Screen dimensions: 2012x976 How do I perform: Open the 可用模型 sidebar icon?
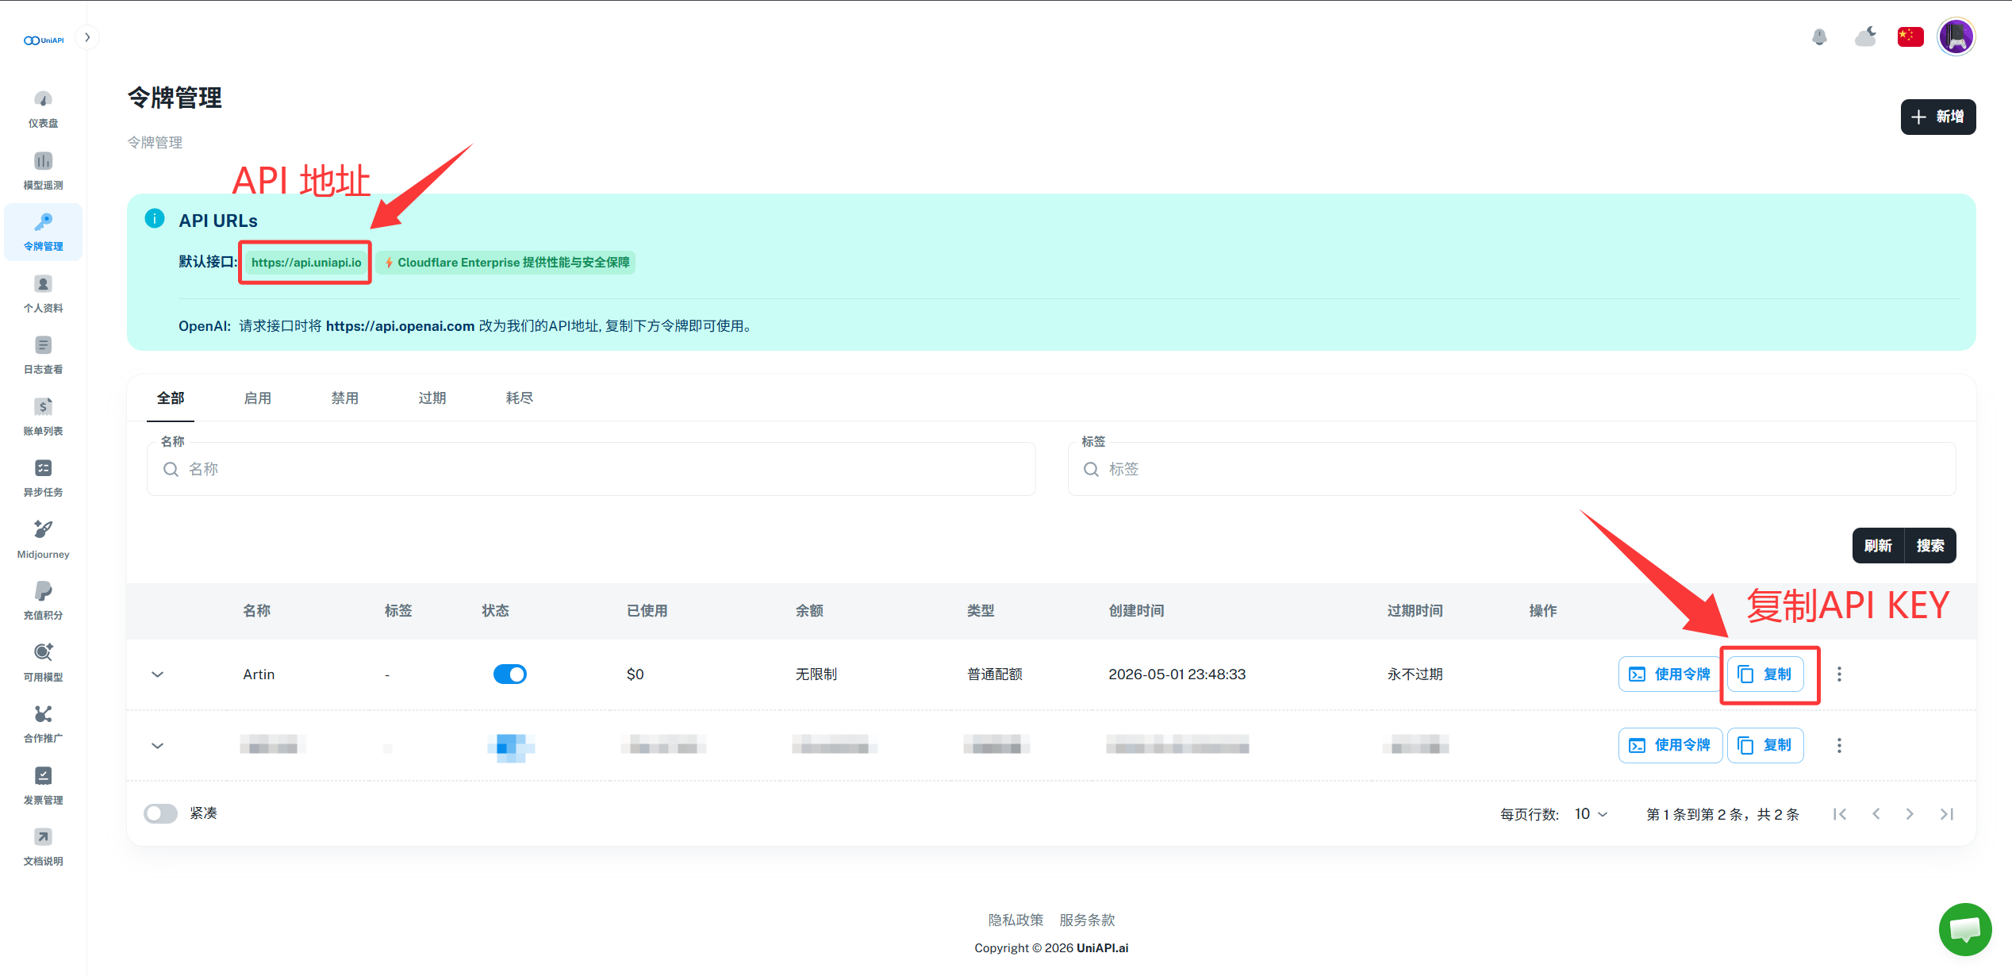coord(43,652)
